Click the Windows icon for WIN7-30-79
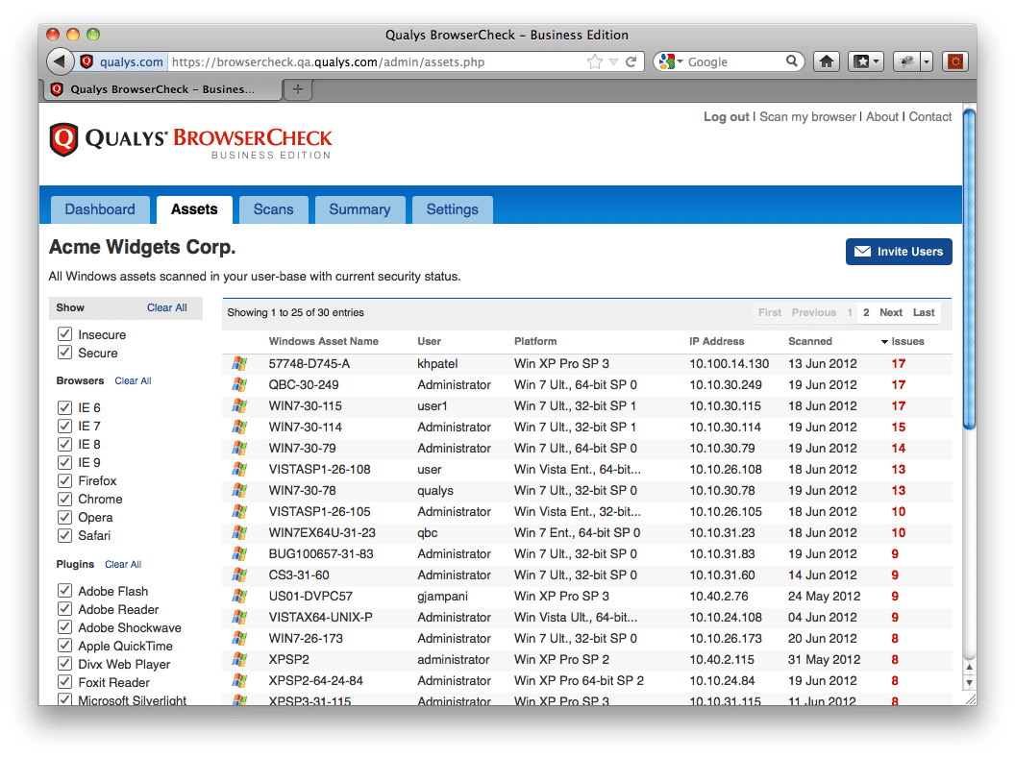Image resolution: width=1015 pixels, height=758 pixels. click(x=239, y=449)
